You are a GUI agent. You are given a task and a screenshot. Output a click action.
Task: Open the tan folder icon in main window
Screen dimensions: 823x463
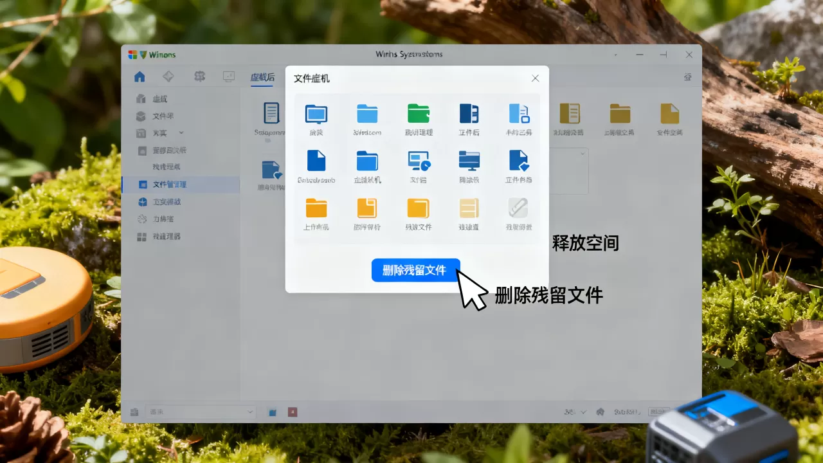pyautogui.click(x=620, y=113)
